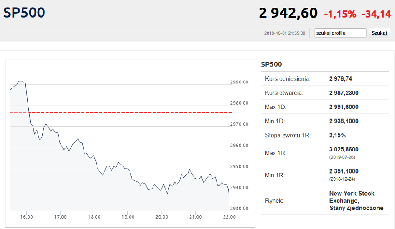Image resolution: width=395 pixels, height=229 pixels.
Task: Click the 'Max 1R:' label
Action: coord(275,153)
